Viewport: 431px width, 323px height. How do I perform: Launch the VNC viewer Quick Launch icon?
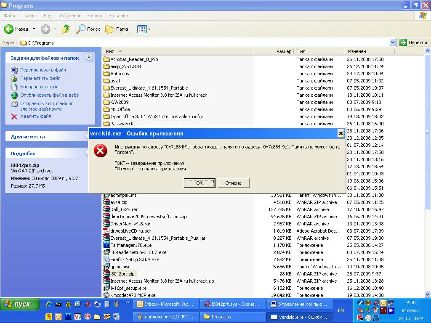[x=77, y=317]
